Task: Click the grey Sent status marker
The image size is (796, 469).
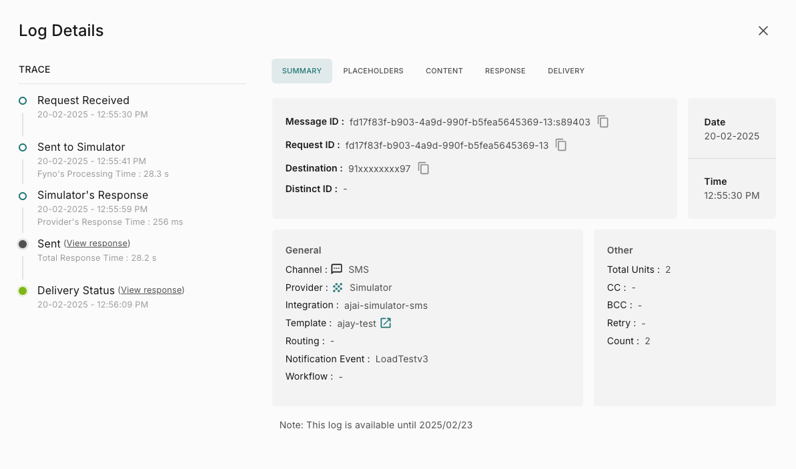Action: (x=23, y=244)
